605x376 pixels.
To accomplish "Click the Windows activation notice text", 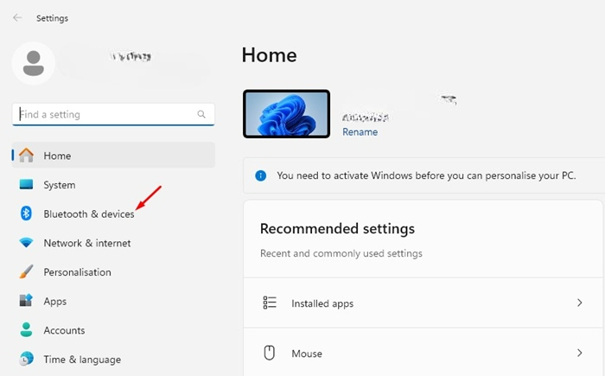I will [x=426, y=175].
